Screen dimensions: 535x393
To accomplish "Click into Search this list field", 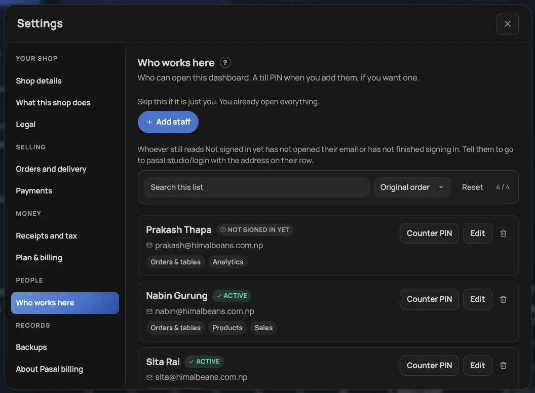I will [x=257, y=187].
